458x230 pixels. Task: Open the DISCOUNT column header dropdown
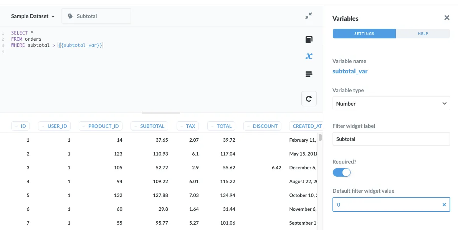point(262,126)
